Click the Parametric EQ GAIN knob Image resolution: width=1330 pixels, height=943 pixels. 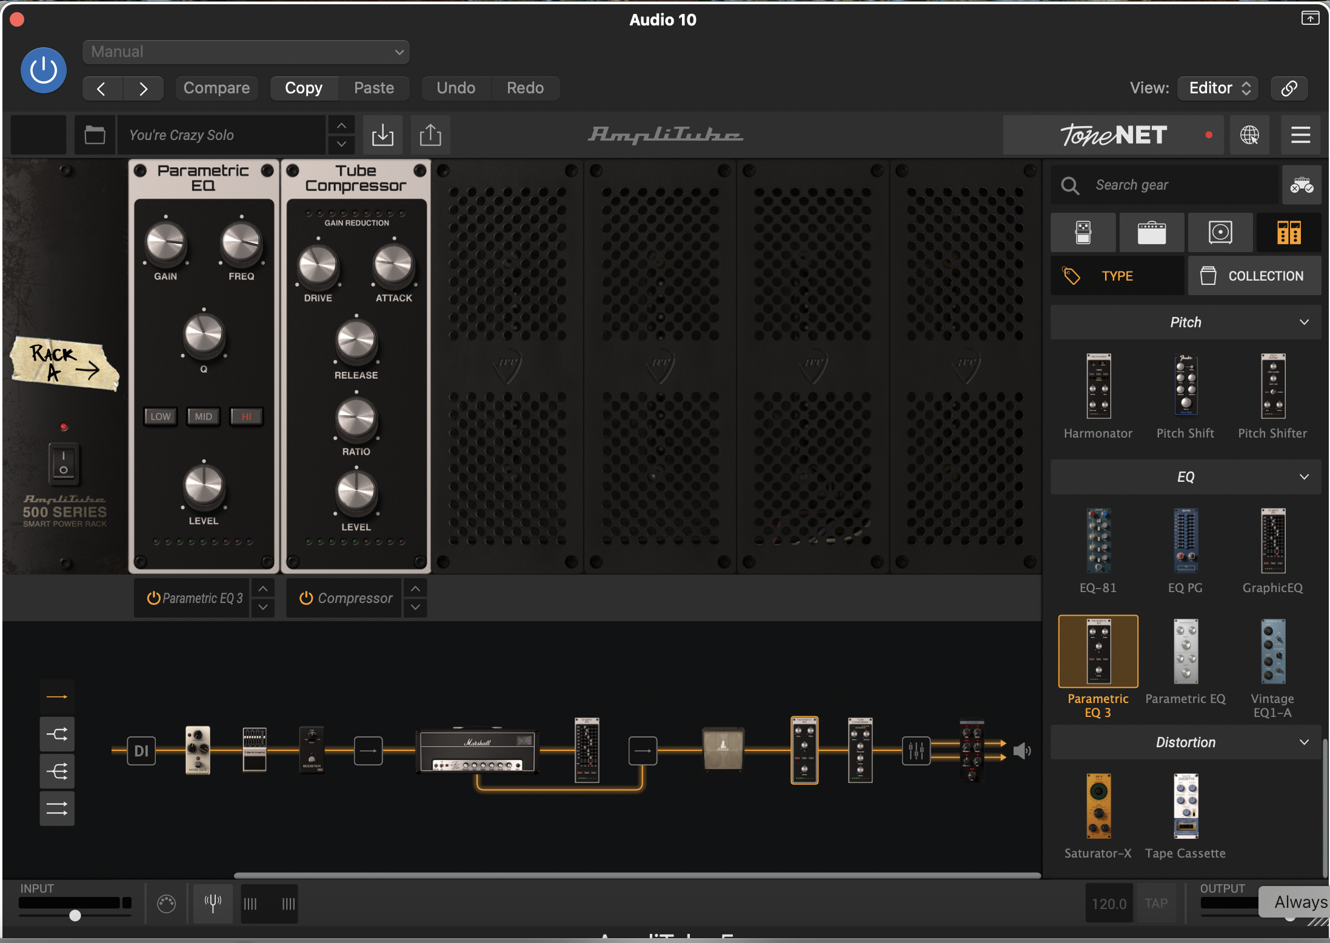[165, 242]
